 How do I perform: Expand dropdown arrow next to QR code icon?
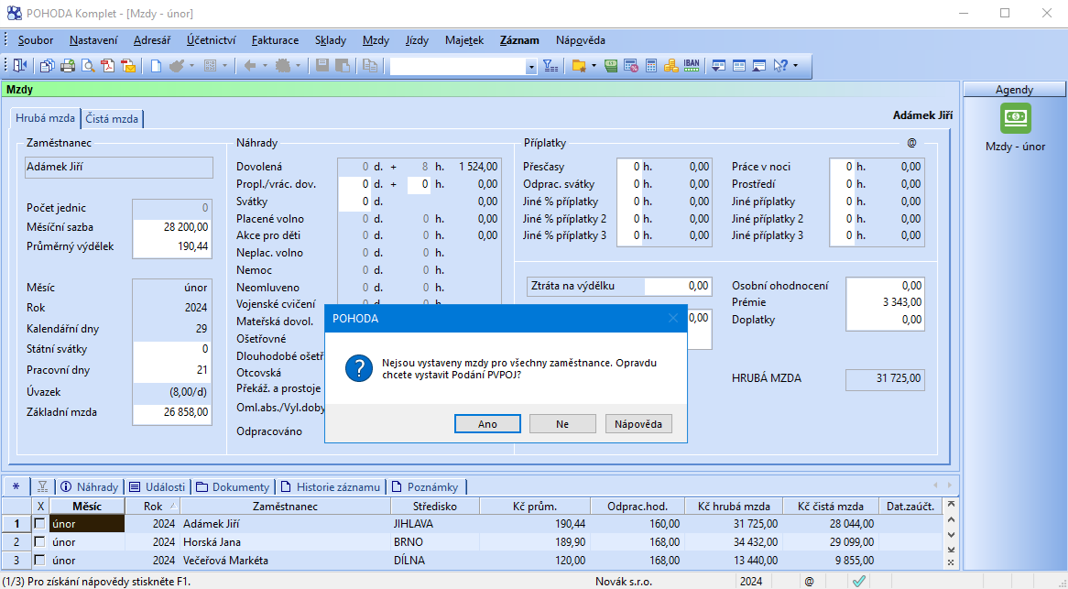click(x=224, y=66)
